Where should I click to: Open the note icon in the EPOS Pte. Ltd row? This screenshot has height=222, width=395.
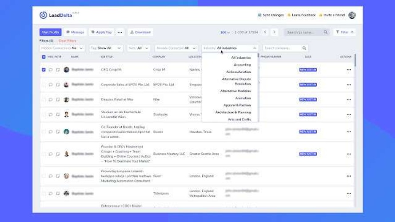(x=58, y=84)
